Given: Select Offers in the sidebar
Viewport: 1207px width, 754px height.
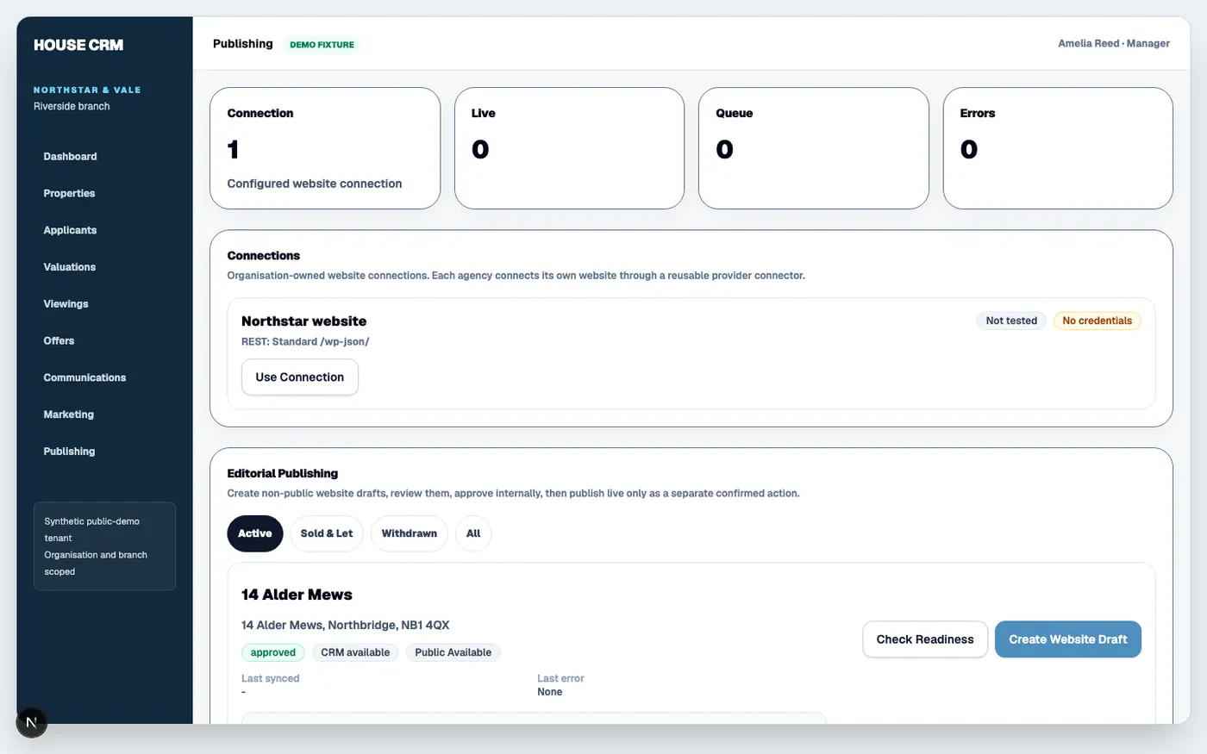Looking at the screenshot, I should tap(59, 341).
